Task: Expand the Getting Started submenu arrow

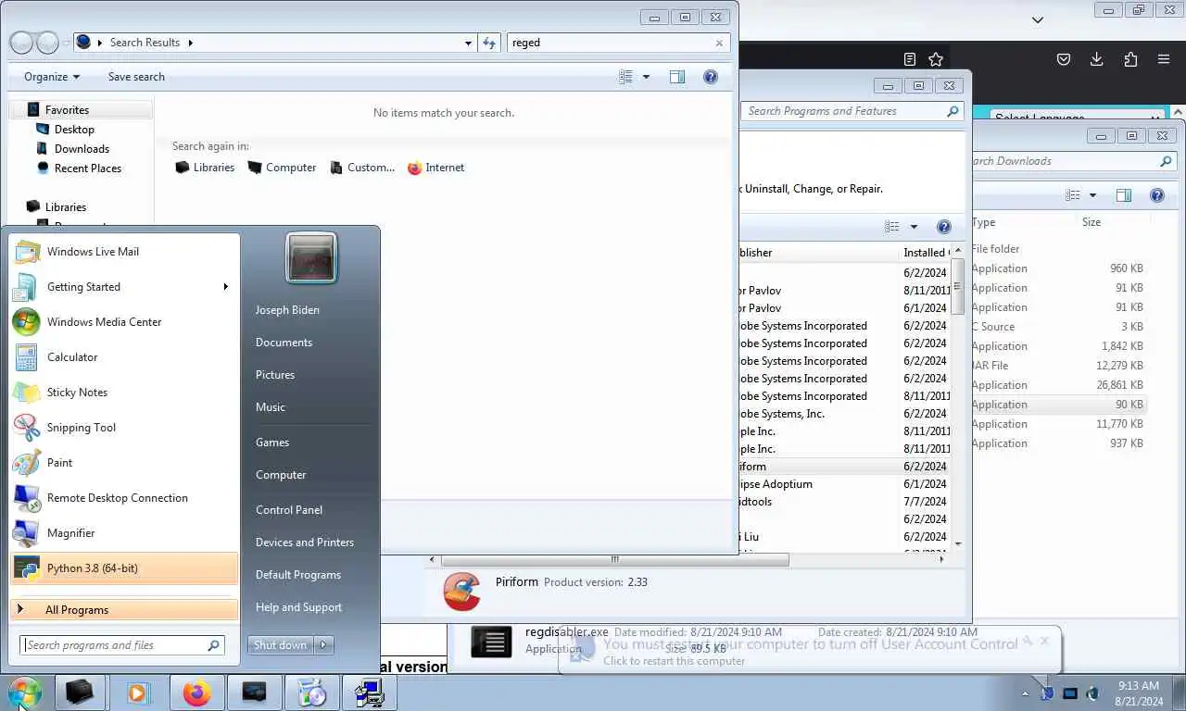Action: tap(225, 287)
